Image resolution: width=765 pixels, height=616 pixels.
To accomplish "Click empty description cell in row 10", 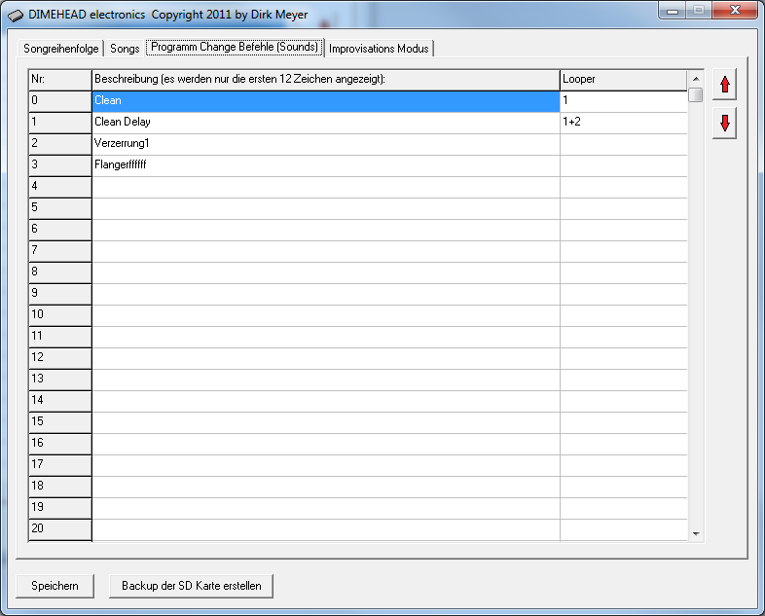I will 326,315.
